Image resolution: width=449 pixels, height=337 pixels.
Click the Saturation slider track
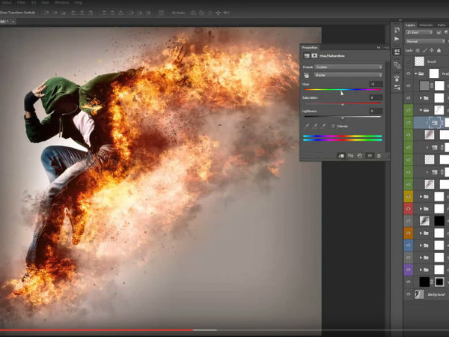pos(343,104)
